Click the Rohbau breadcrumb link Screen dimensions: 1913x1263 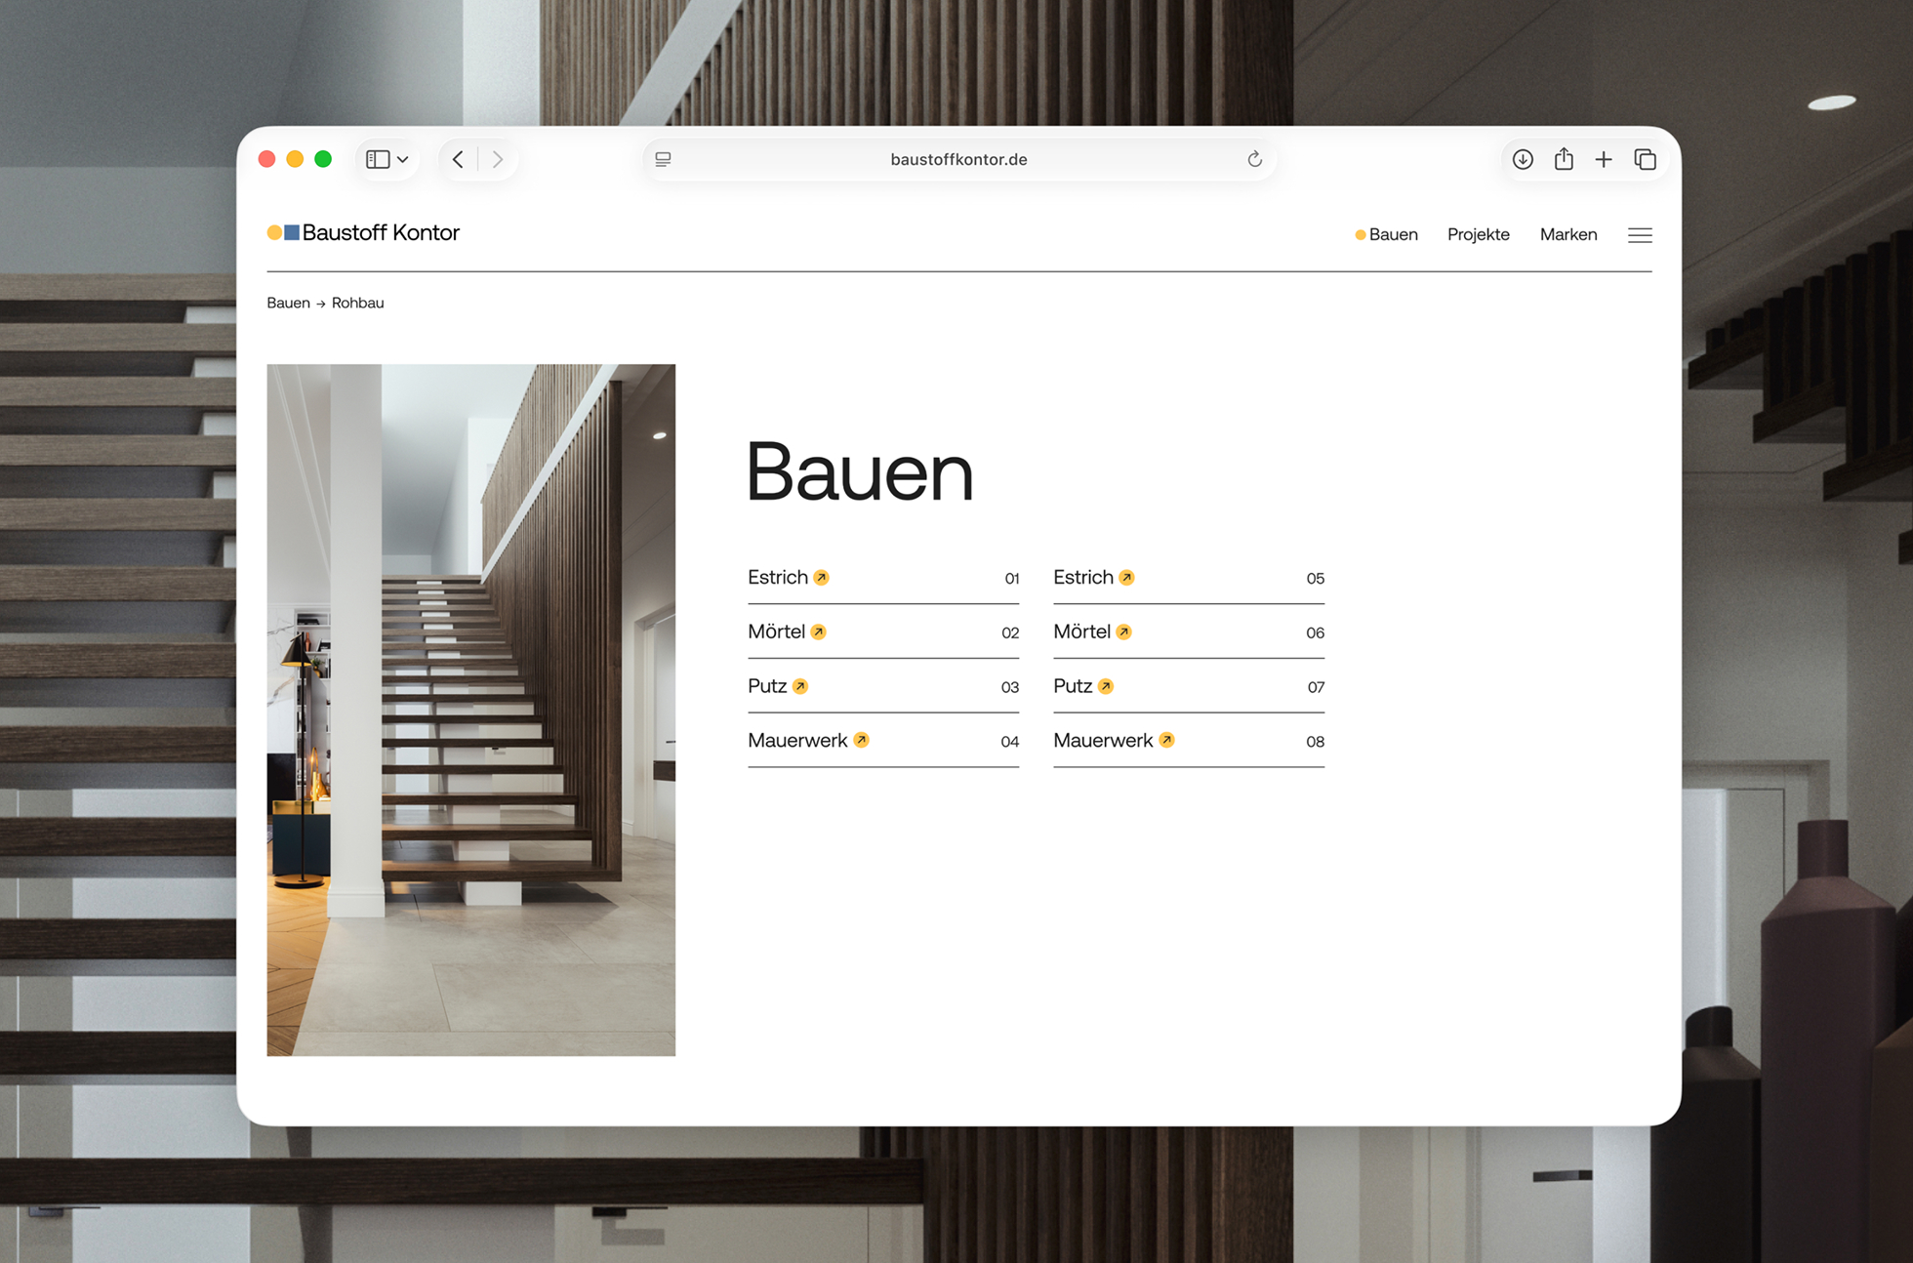point(357,303)
